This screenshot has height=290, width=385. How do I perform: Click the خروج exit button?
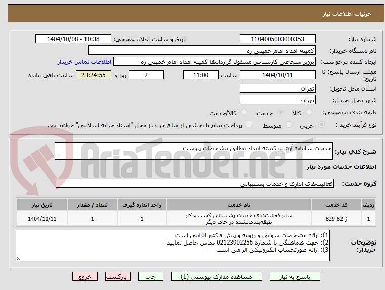(x=84, y=276)
